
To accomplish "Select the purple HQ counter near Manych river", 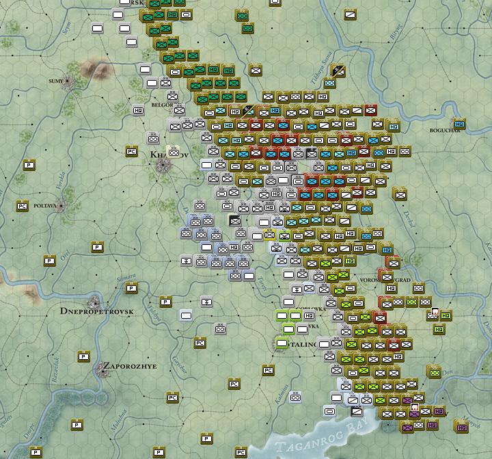I will 461,428.
